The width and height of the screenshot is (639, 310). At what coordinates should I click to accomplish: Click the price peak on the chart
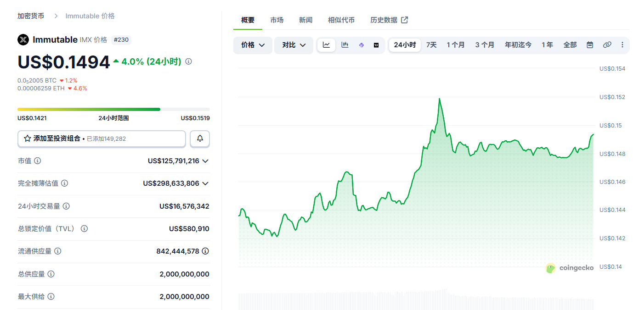coord(440,99)
